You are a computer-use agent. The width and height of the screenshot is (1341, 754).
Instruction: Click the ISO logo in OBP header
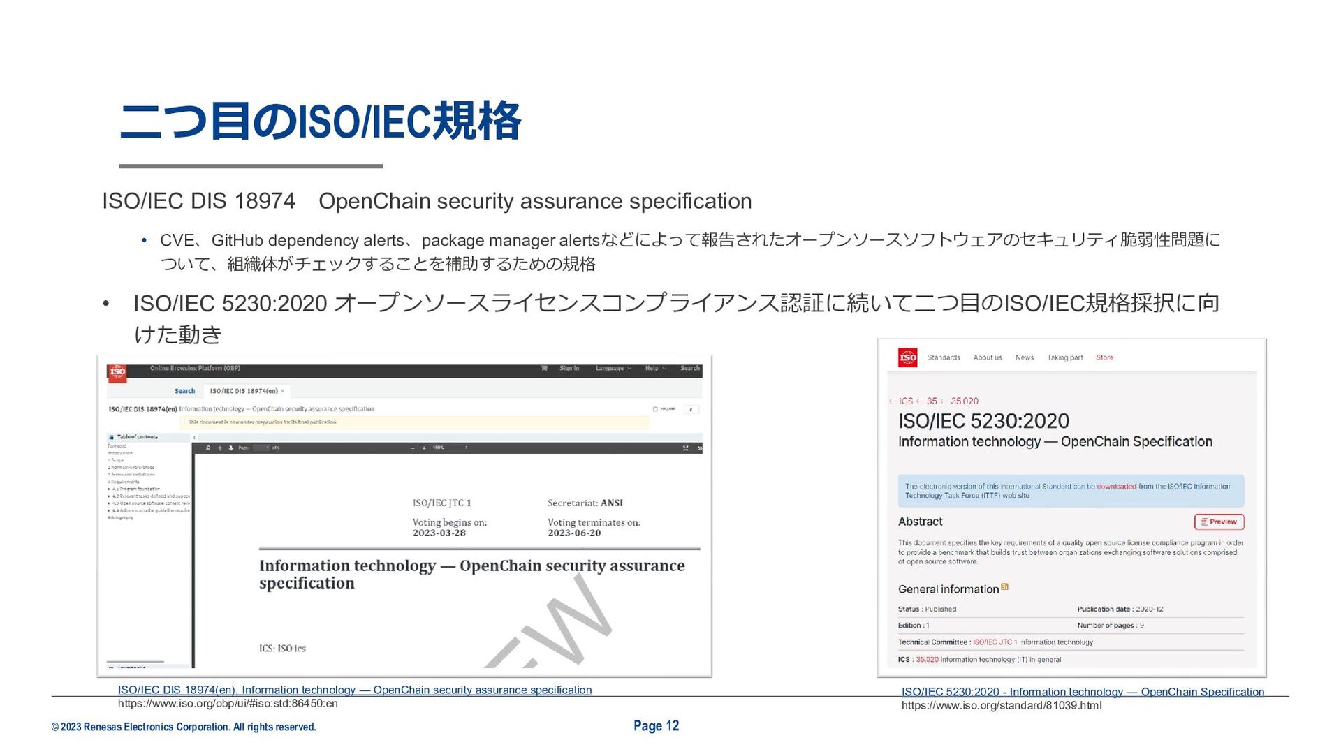coord(117,372)
